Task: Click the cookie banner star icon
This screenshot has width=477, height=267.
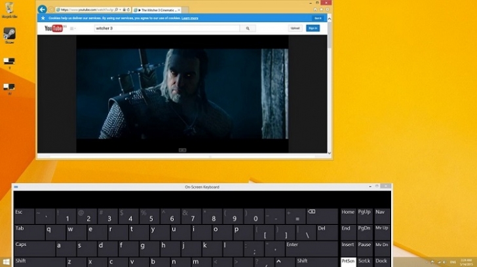Action: click(43, 18)
